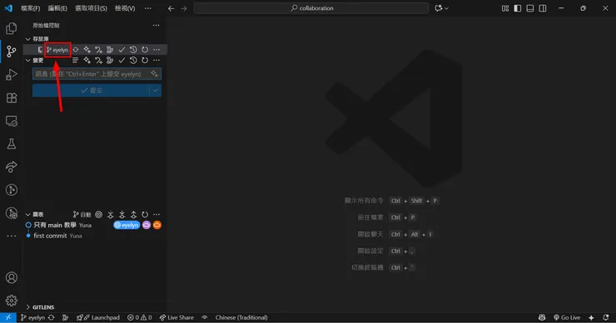Click the collaboration command center search box
The image size is (616, 323).
coord(311,8)
